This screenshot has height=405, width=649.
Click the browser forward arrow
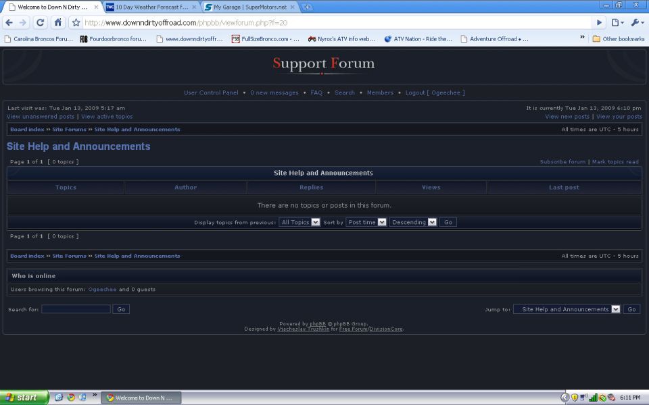click(23, 23)
